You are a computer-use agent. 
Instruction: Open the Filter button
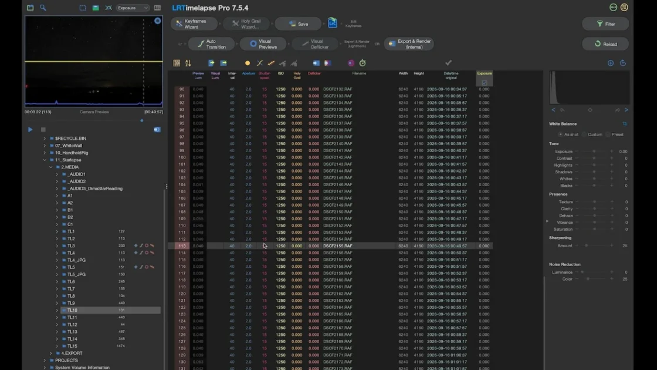pos(605,24)
